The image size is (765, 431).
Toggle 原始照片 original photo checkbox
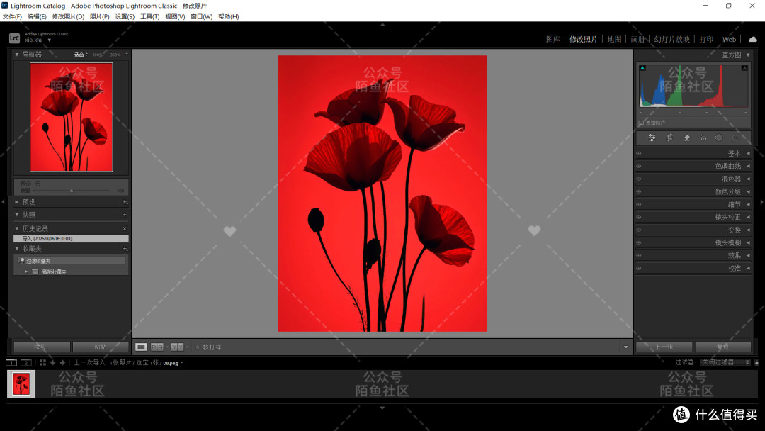[x=641, y=123]
